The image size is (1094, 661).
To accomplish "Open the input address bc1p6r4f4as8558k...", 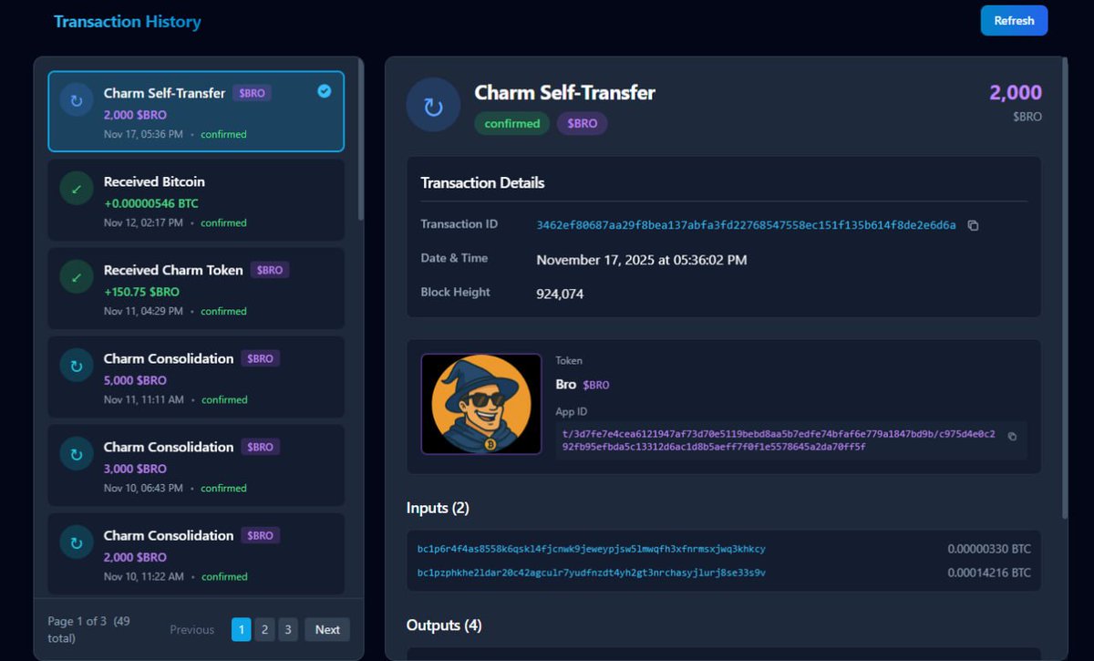I will tap(591, 549).
